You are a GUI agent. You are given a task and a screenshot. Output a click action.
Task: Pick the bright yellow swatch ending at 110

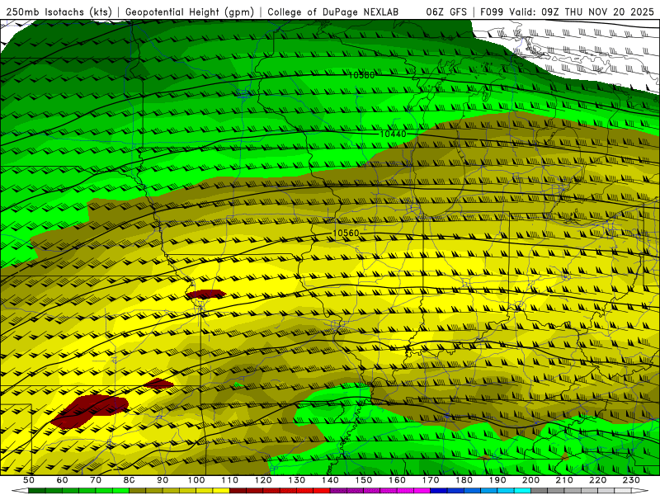[221, 491]
